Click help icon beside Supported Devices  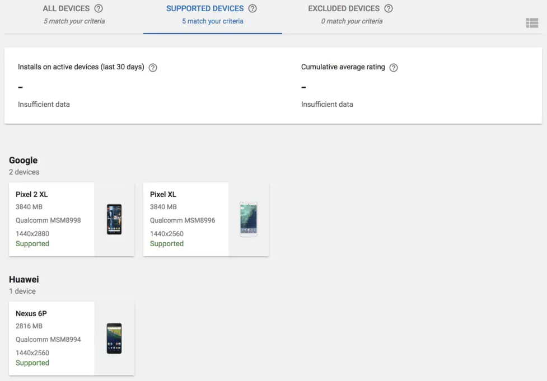click(x=253, y=8)
